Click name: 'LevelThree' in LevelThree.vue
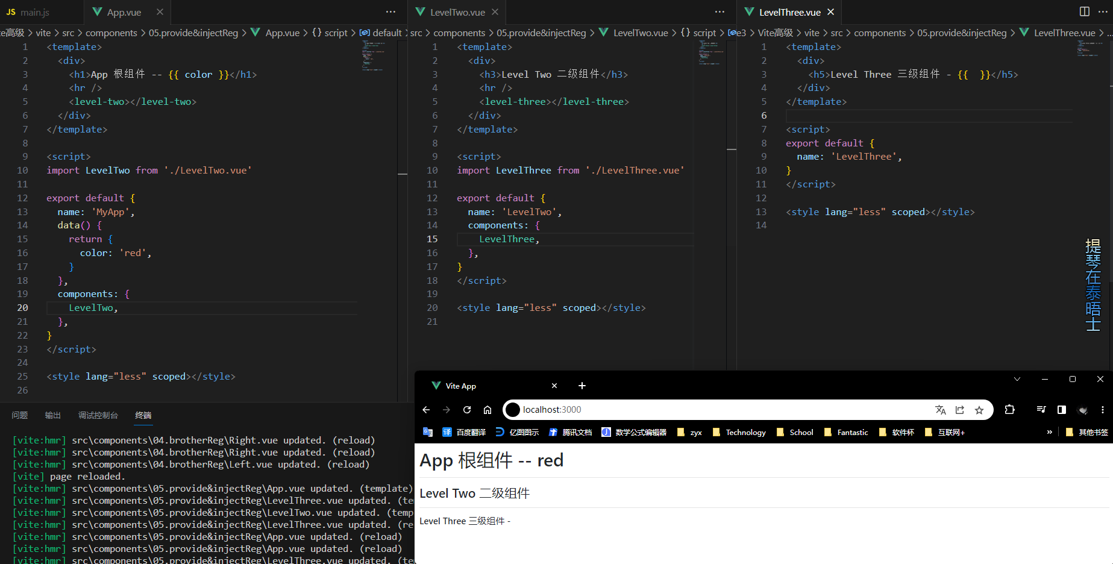 click(x=849, y=157)
